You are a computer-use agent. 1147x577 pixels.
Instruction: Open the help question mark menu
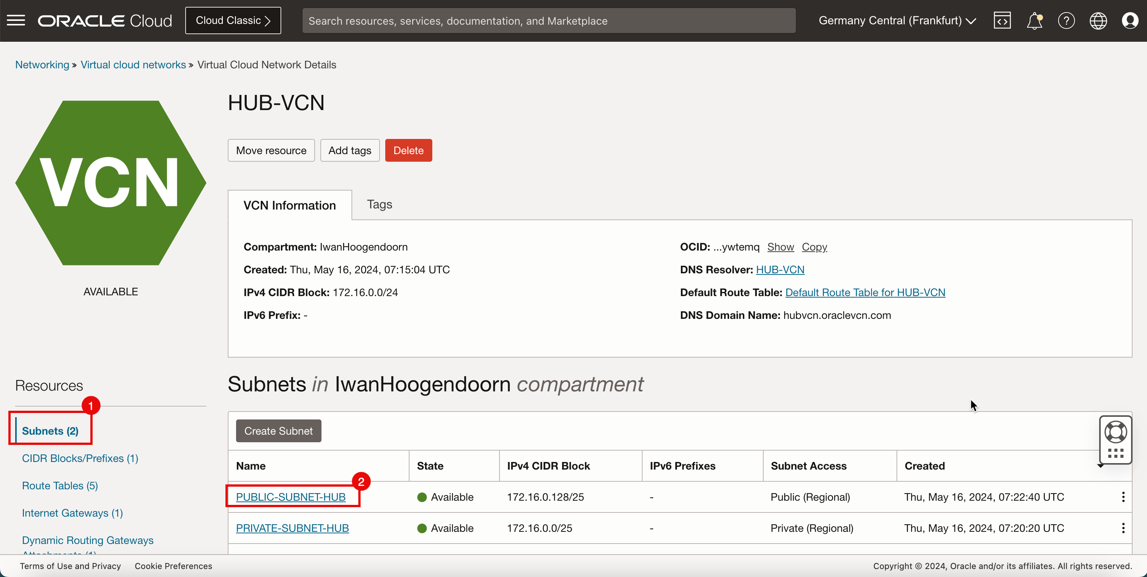(1066, 20)
